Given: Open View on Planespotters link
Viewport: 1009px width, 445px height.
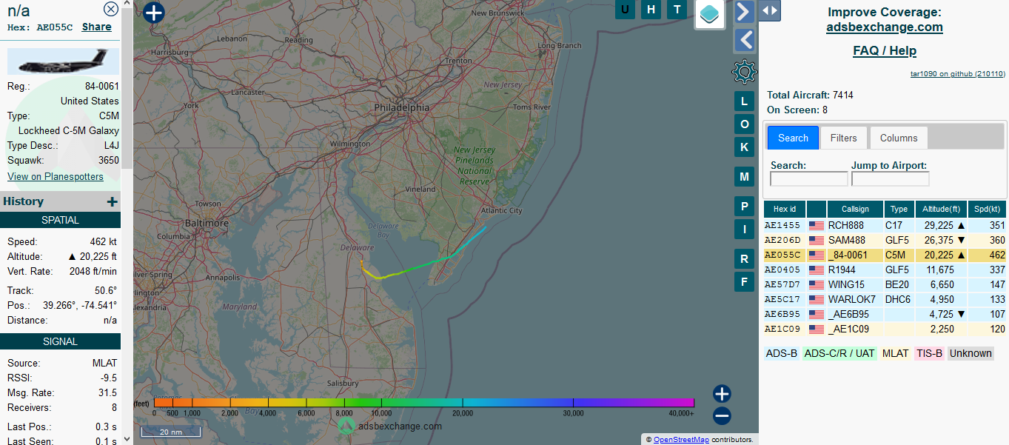Looking at the screenshot, I should (x=56, y=176).
